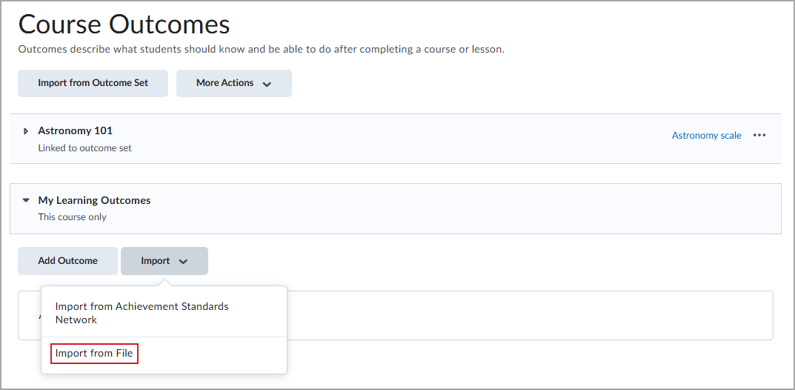The image size is (795, 390).
Task: Open the More Actions dropdown
Action: coord(233,83)
